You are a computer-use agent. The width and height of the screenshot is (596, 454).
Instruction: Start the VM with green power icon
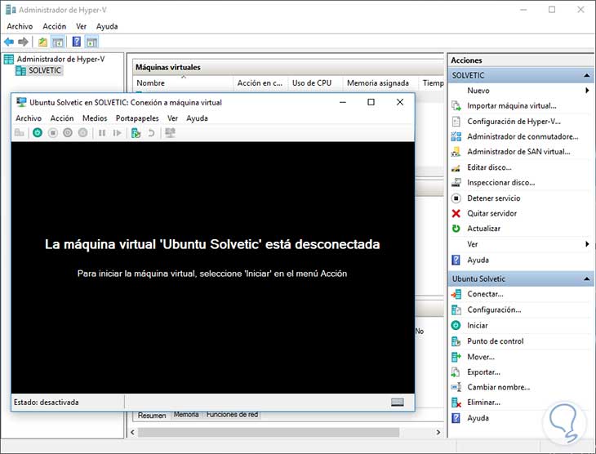[x=38, y=133]
